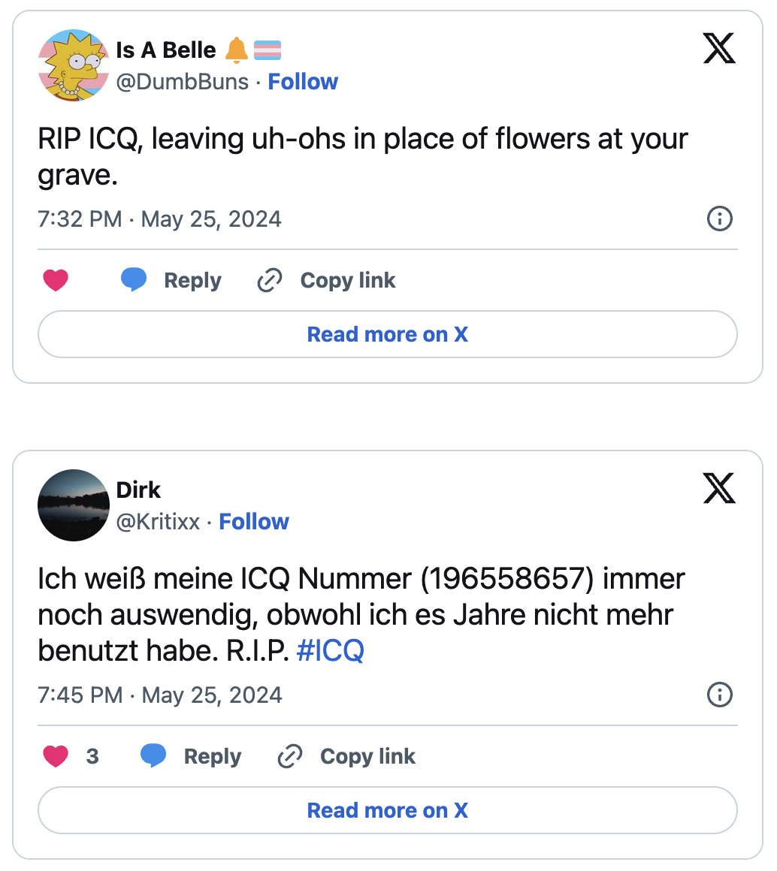
Task: Like Dirk's tweet with the heart icon
Action: (x=56, y=756)
